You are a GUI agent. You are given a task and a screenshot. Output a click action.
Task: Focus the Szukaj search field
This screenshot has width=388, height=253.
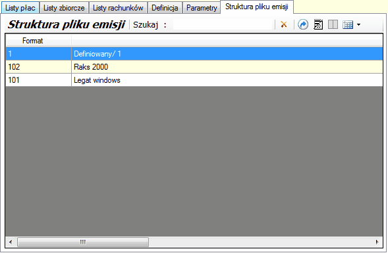coord(223,25)
